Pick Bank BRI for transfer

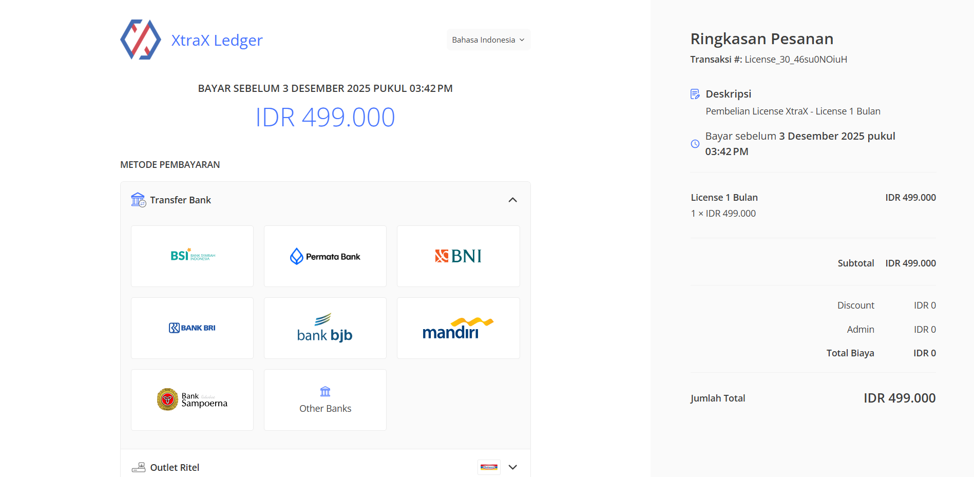point(192,328)
